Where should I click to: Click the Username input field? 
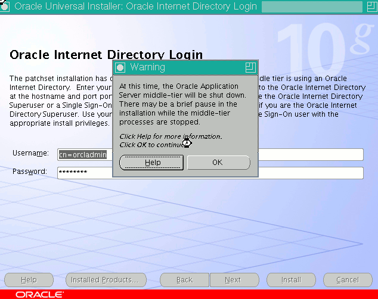[x=210, y=154]
